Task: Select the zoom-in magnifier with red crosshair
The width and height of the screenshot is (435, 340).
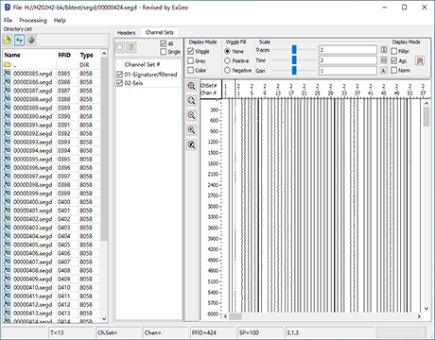Action: coord(191,86)
